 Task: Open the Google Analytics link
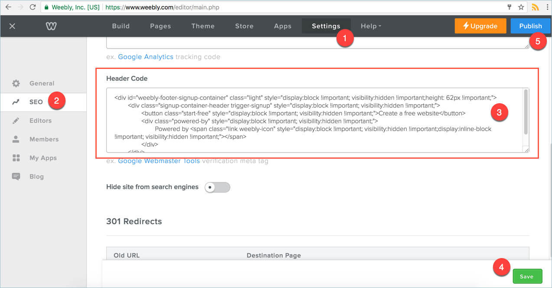(146, 57)
